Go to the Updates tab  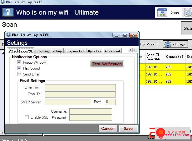(94, 51)
